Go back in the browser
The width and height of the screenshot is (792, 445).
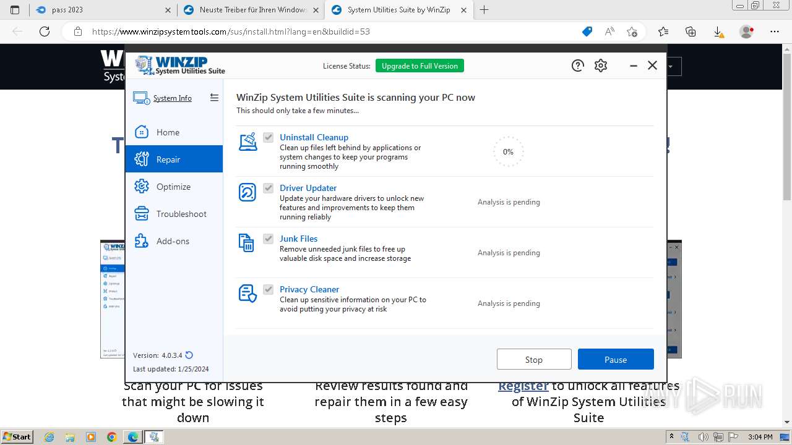[x=17, y=32]
